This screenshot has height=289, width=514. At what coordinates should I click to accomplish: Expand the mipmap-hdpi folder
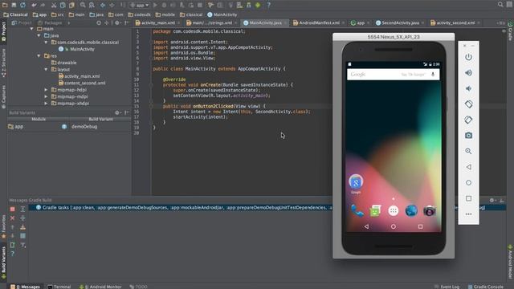pyautogui.click(x=46, y=90)
